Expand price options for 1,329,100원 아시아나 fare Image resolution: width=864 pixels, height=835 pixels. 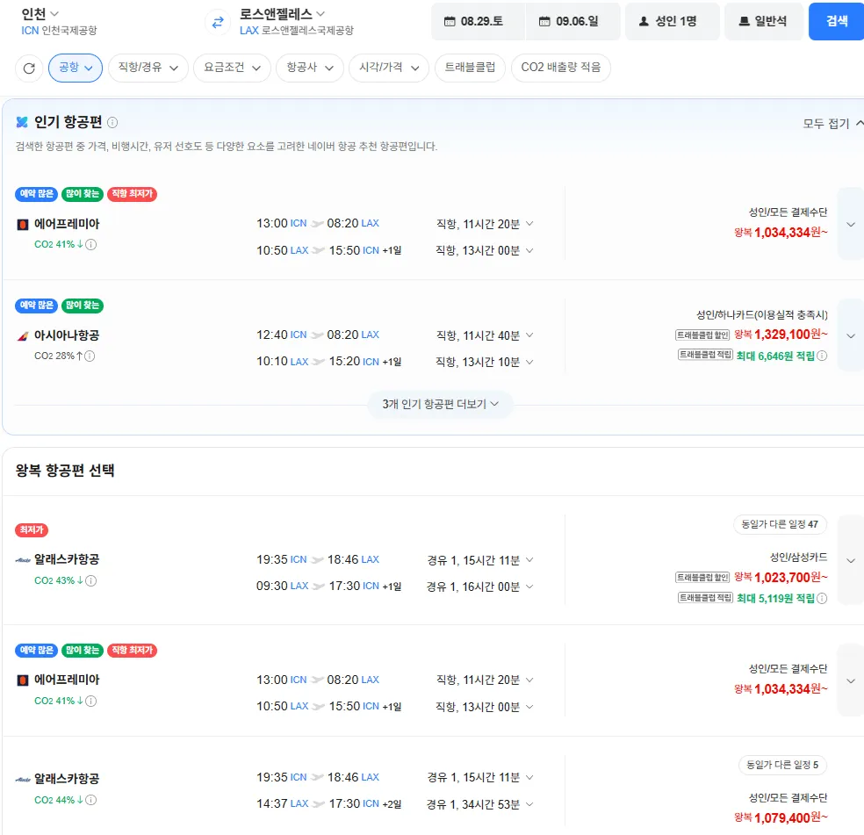coord(851,335)
